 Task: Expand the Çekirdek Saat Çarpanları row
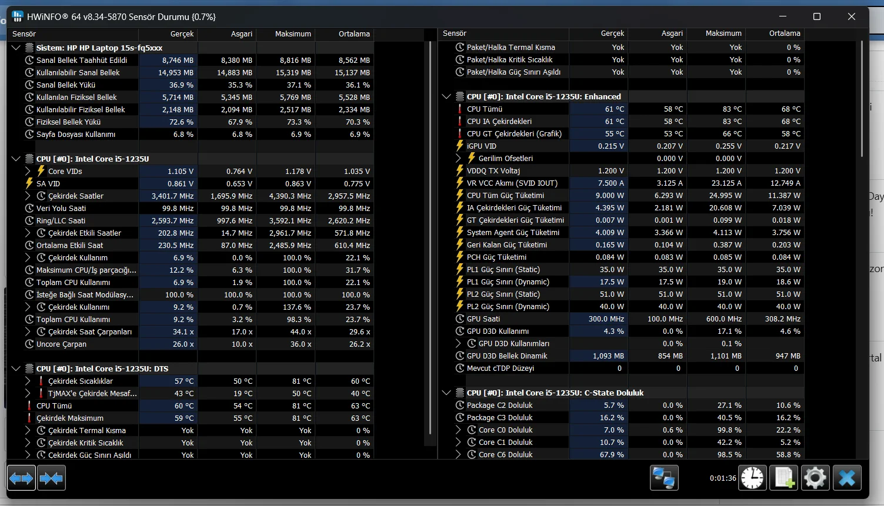click(x=28, y=331)
